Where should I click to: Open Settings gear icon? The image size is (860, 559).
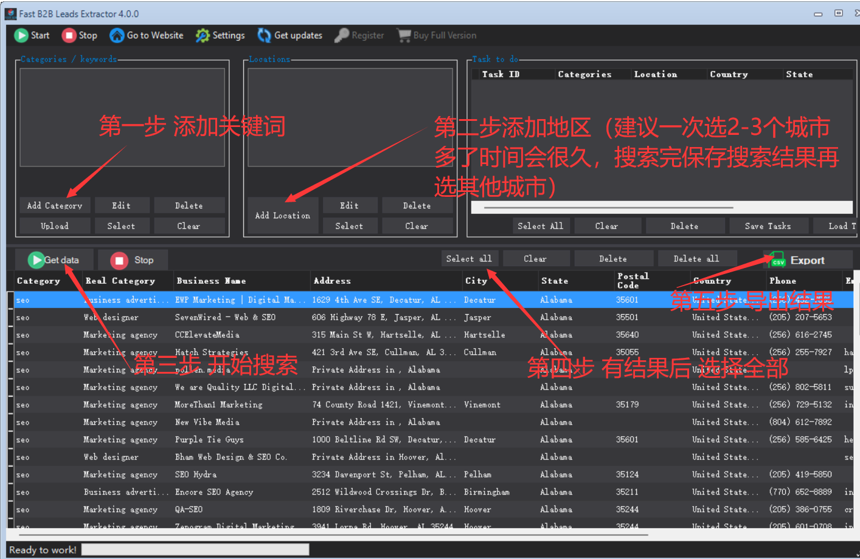(203, 35)
